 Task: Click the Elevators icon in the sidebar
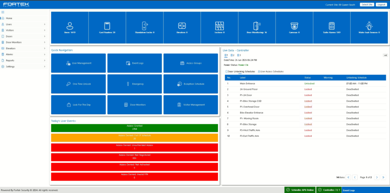pyautogui.click(x=3, y=48)
